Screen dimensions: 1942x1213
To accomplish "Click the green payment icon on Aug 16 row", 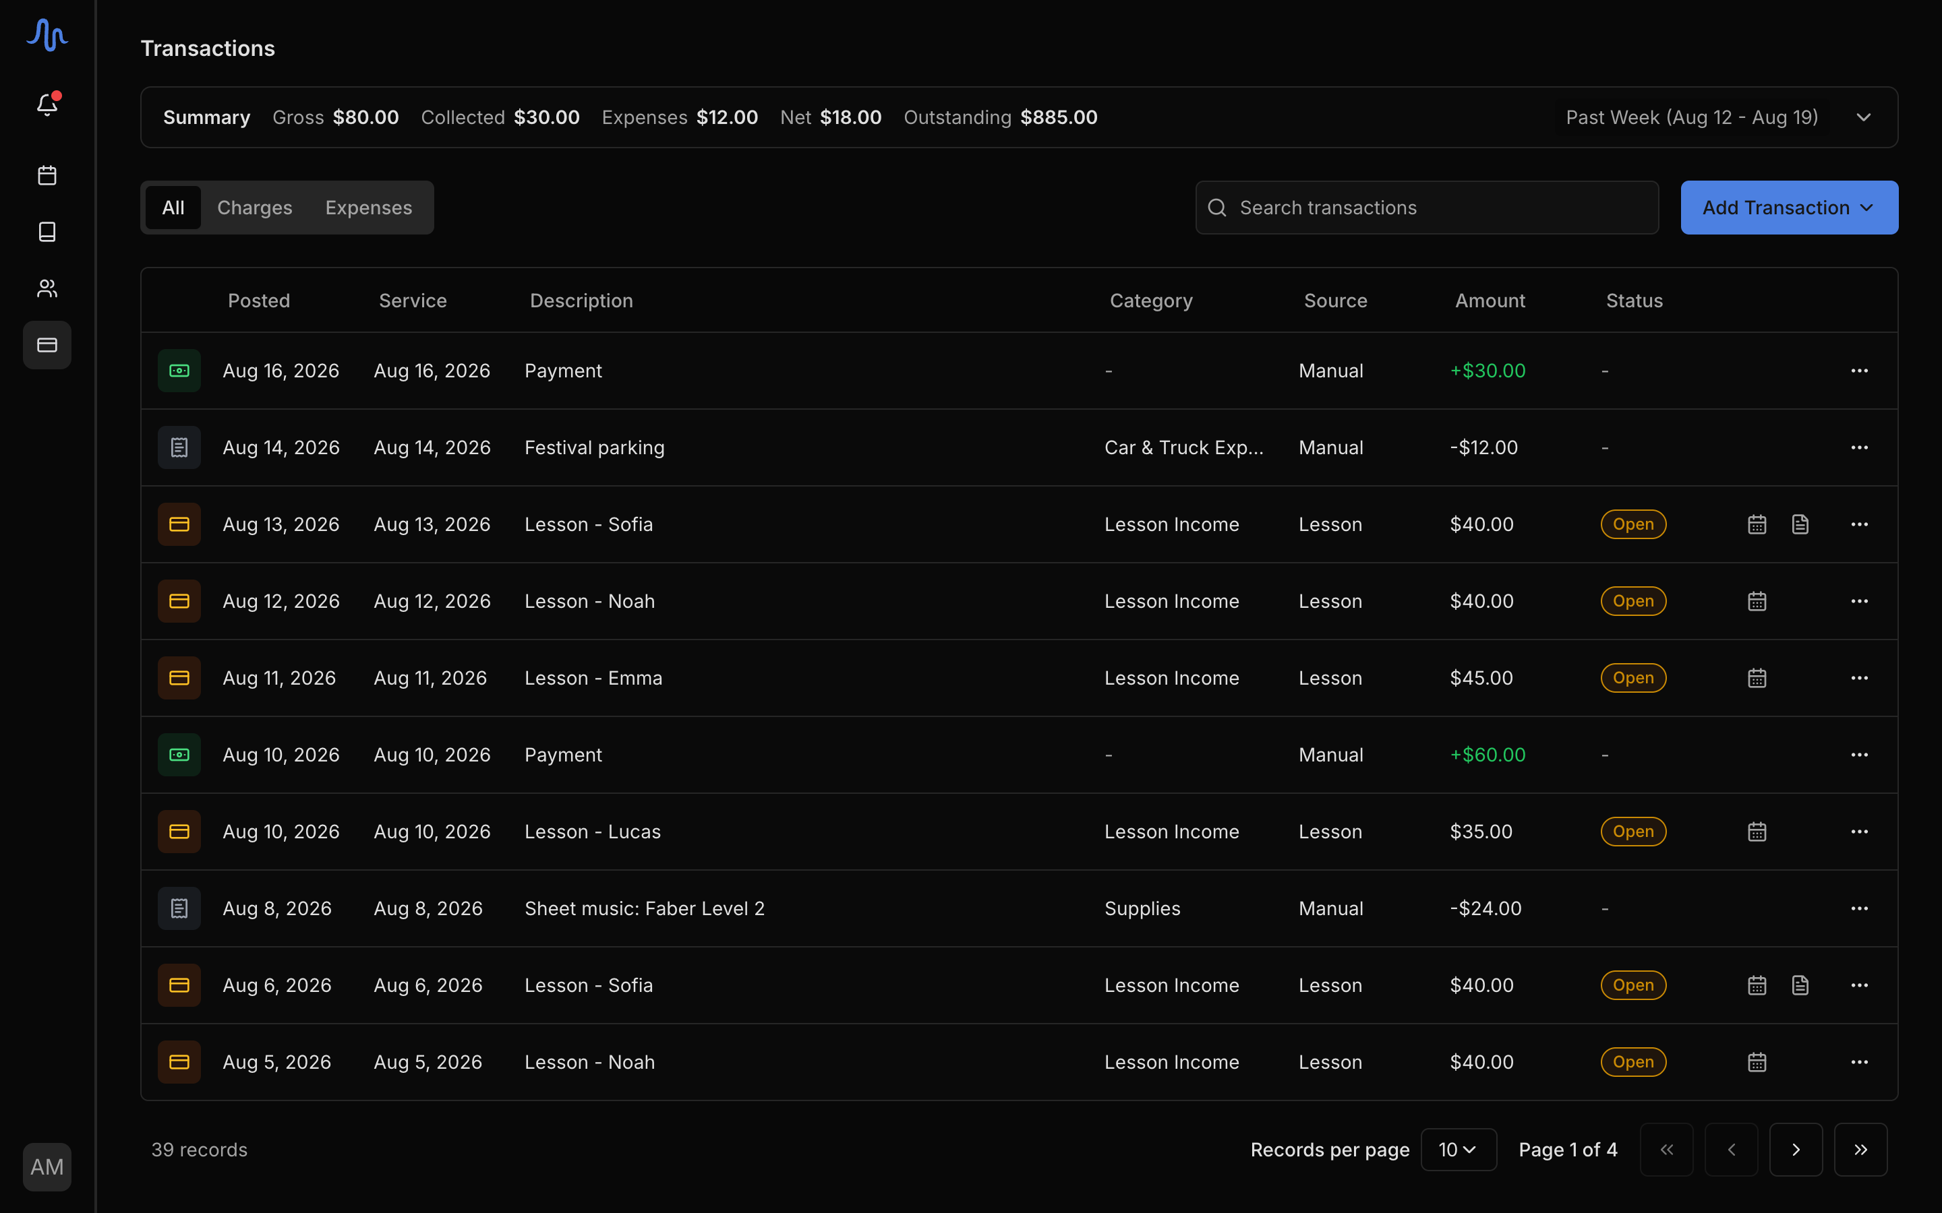I will [179, 371].
